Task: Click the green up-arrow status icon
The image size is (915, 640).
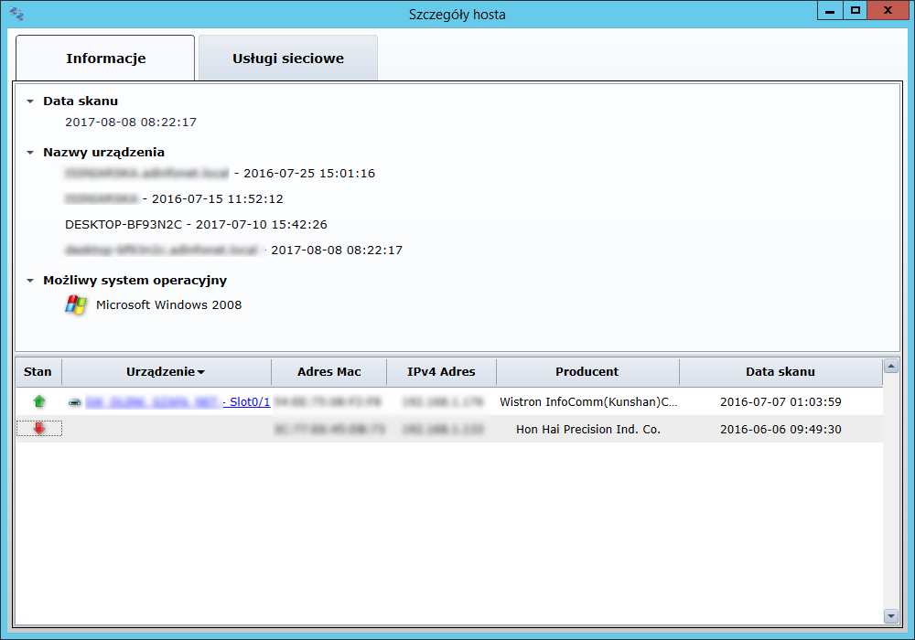Action: (x=38, y=401)
